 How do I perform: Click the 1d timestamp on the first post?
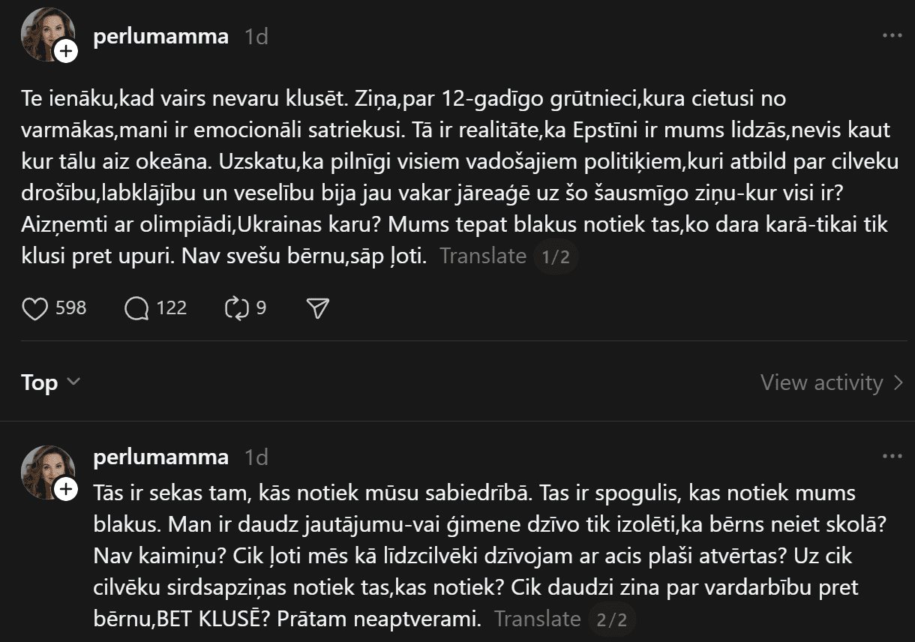[x=256, y=37]
